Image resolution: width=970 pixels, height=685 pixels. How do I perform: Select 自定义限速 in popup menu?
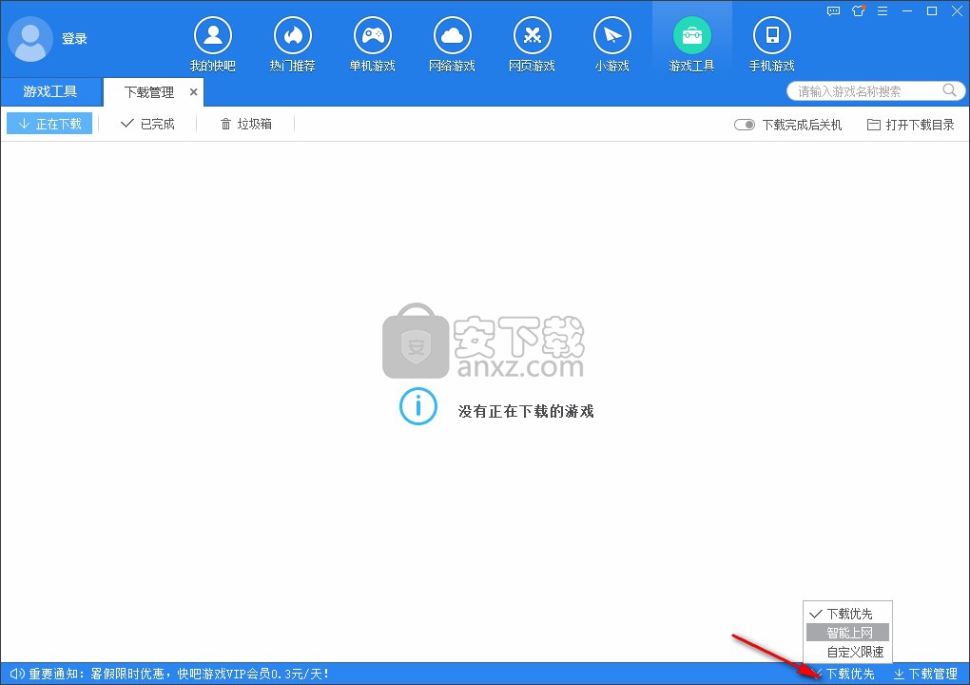pos(847,652)
